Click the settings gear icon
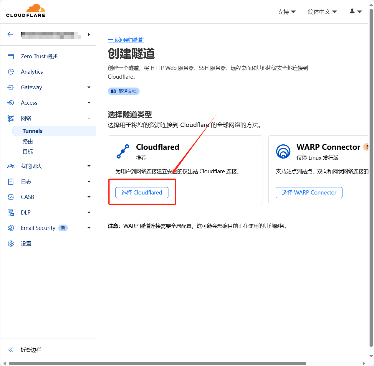The width and height of the screenshot is (374, 366). tap(11, 244)
